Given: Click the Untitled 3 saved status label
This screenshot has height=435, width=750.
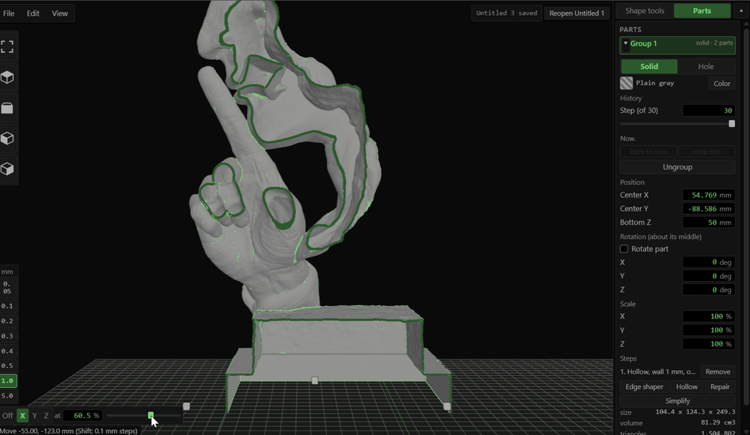Looking at the screenshot, I should 506,13.
